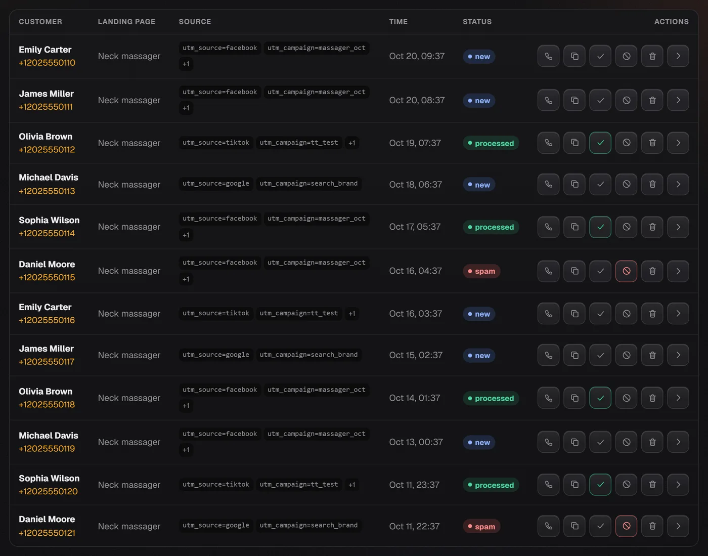Flag James Miller +12025550111 lead as spam

point(626,100)
